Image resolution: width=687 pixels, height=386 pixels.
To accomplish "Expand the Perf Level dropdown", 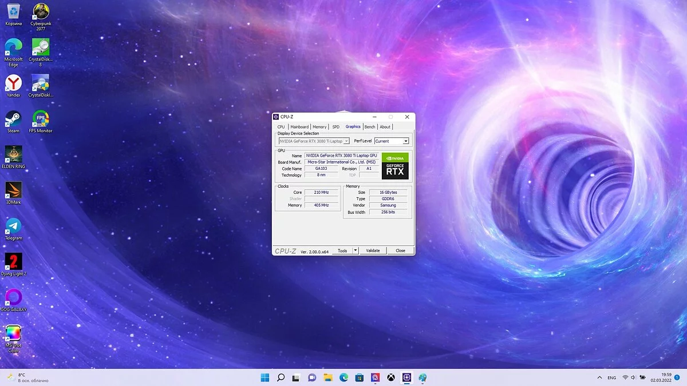I will [x=406, y=141].
